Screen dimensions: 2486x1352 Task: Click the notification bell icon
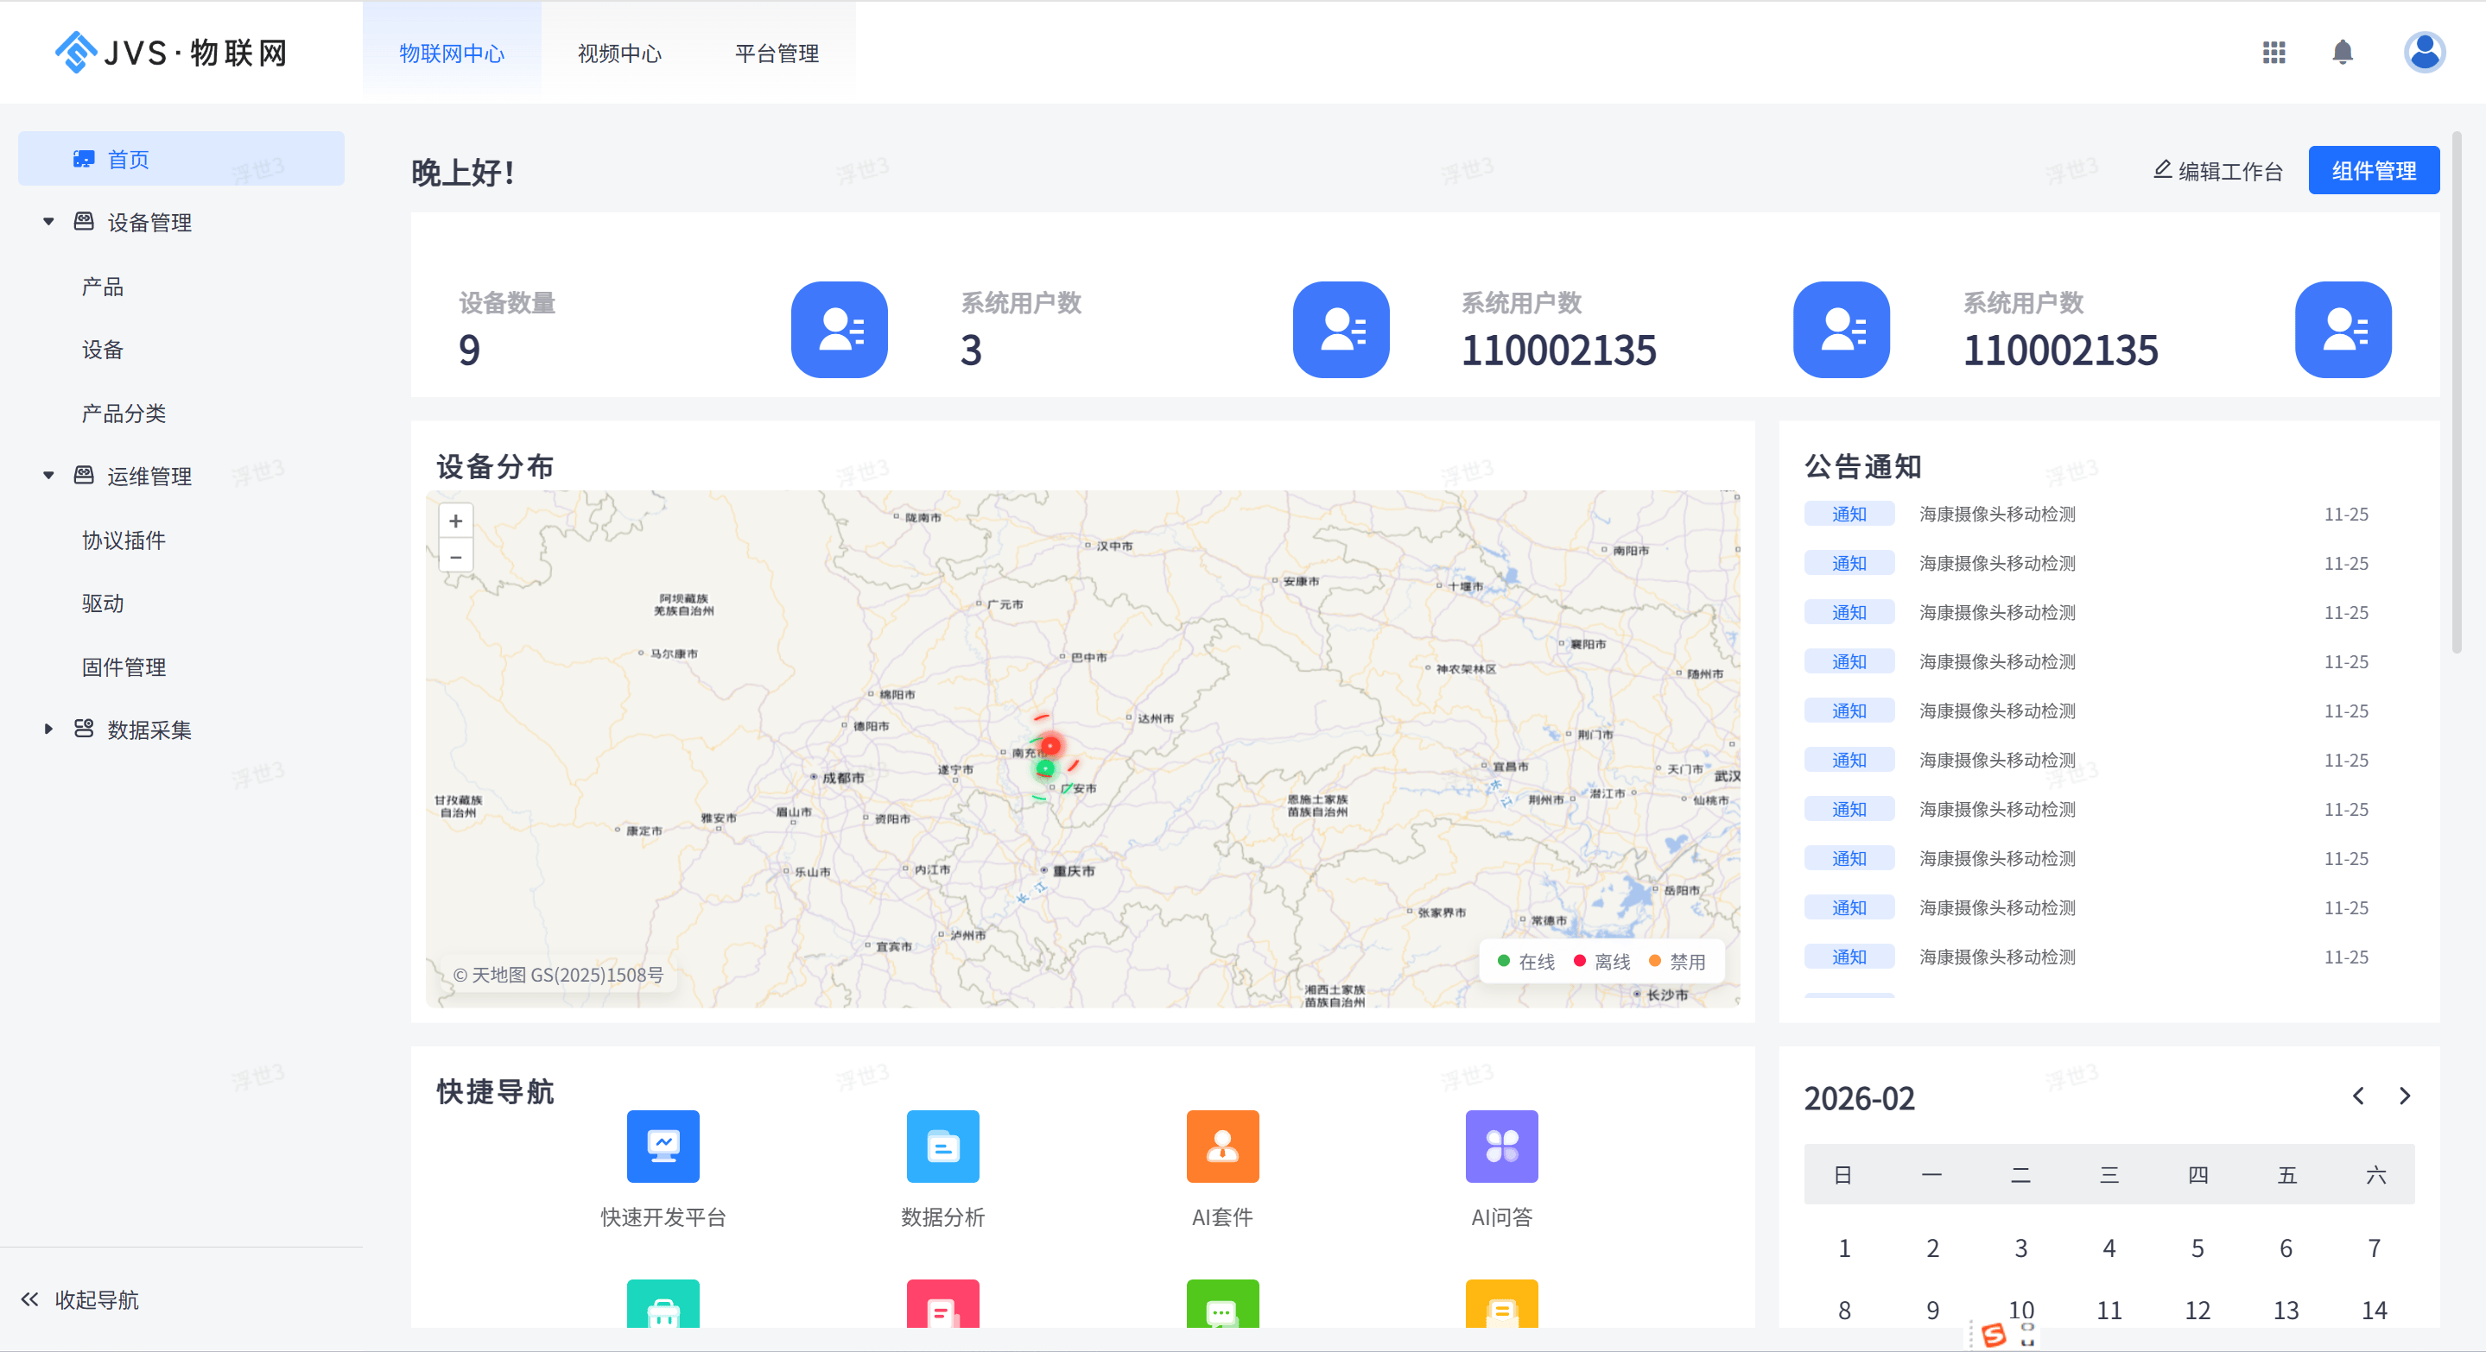(x=2343, y=52)
